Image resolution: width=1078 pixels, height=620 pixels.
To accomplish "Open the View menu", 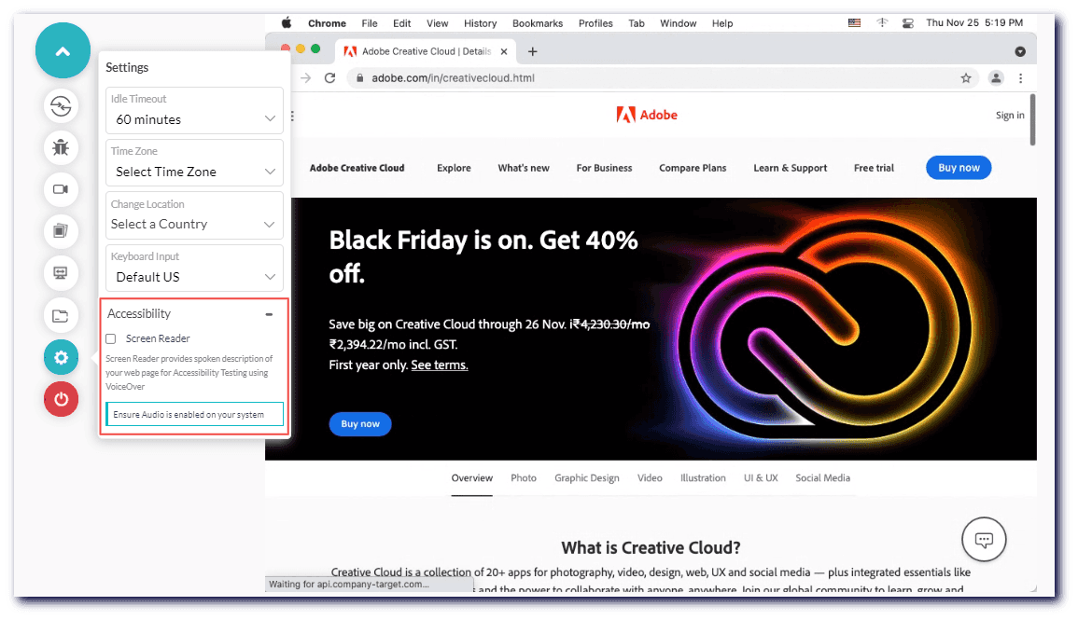I will tap(437, 23).
